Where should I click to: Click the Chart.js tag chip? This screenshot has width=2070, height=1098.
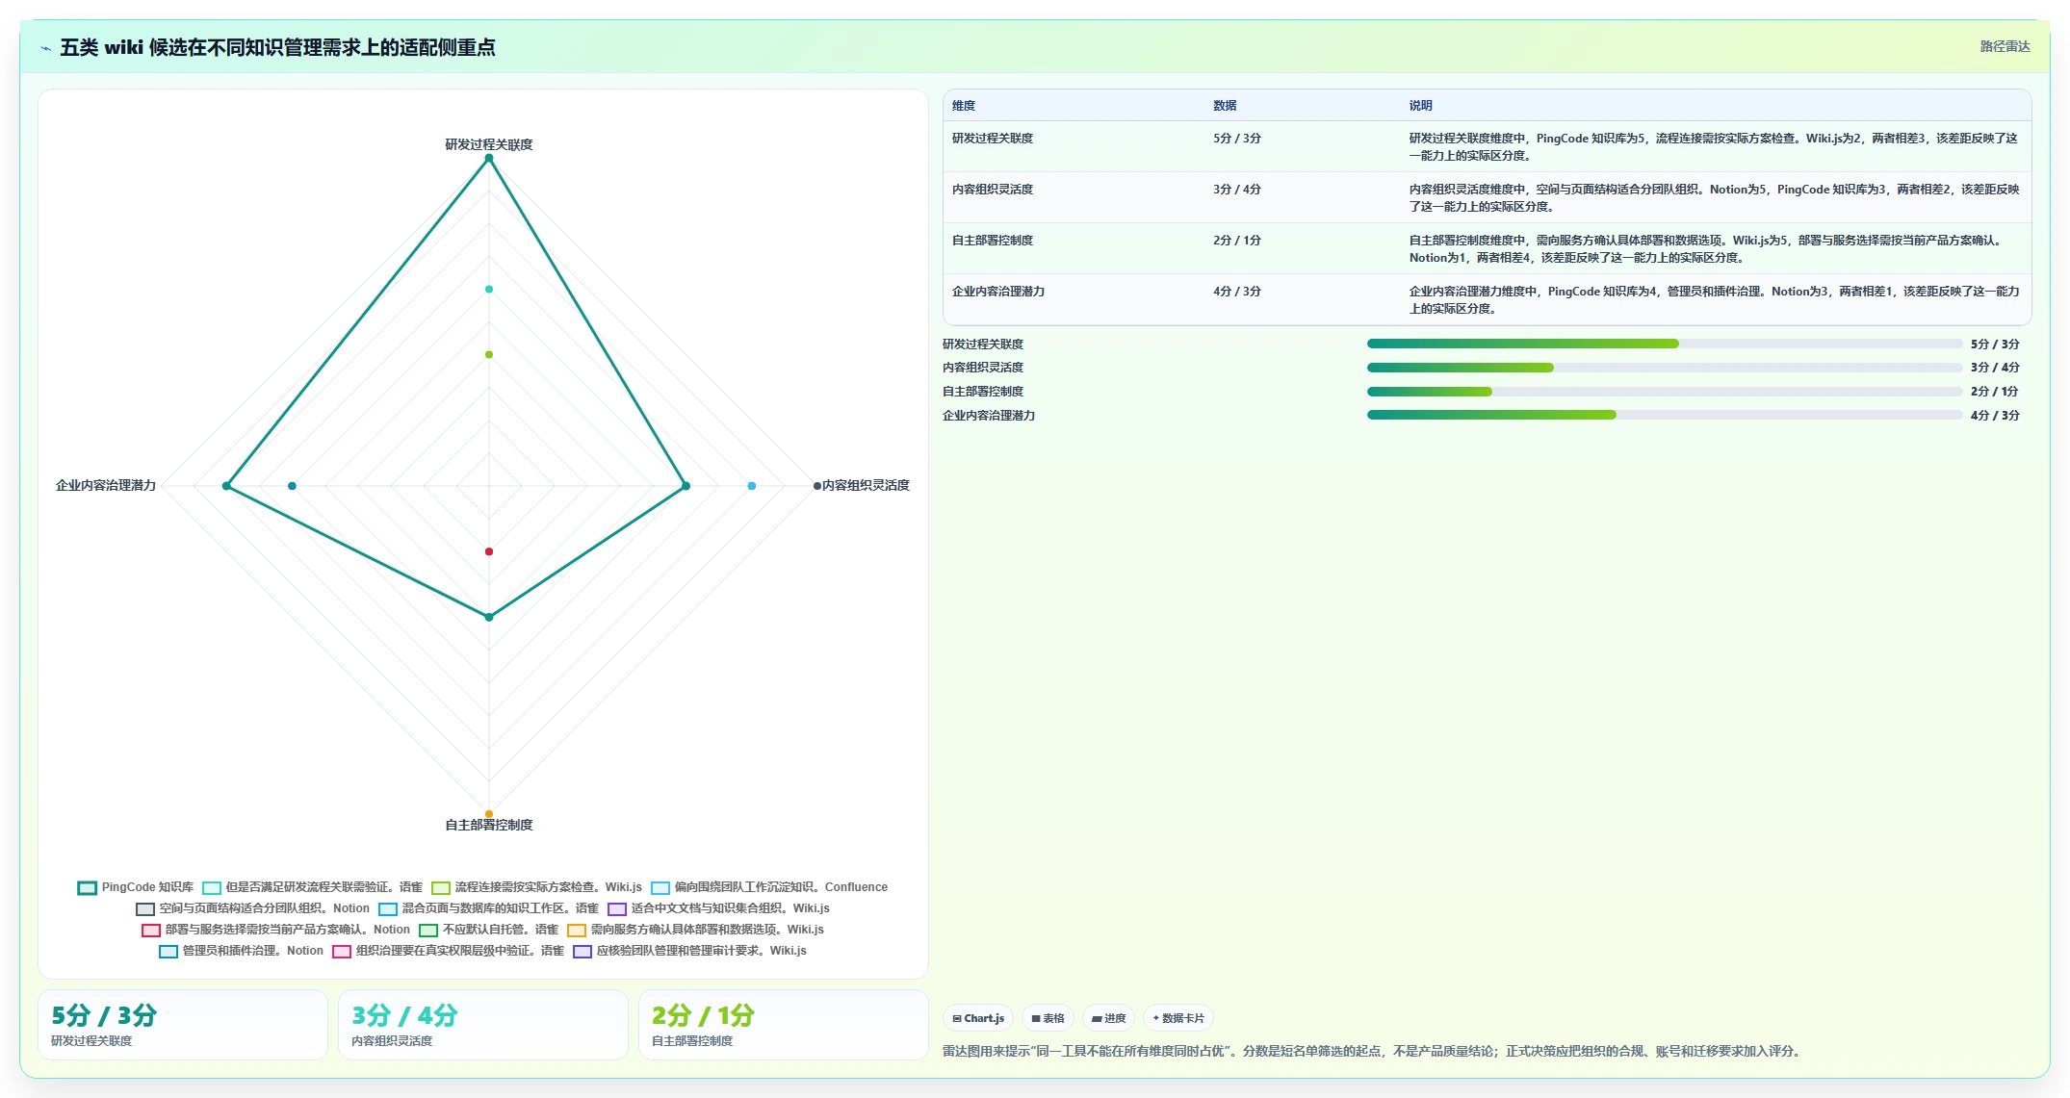(x=978, y=1018)
